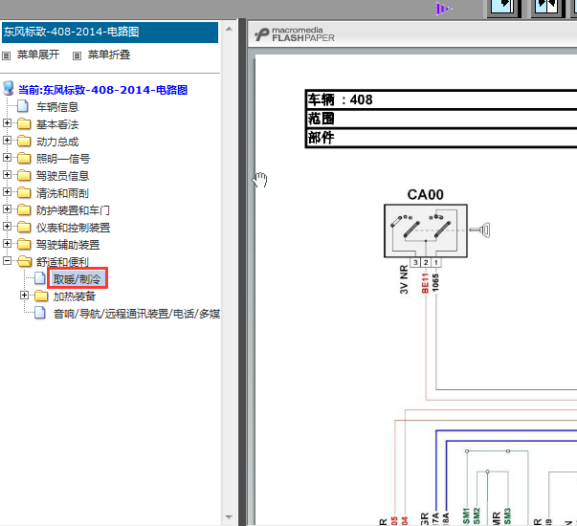The height and width of the screenshot is (526, 577).
Task: Collapse the 舒适和便利 tree node
Action: (7, 260)
